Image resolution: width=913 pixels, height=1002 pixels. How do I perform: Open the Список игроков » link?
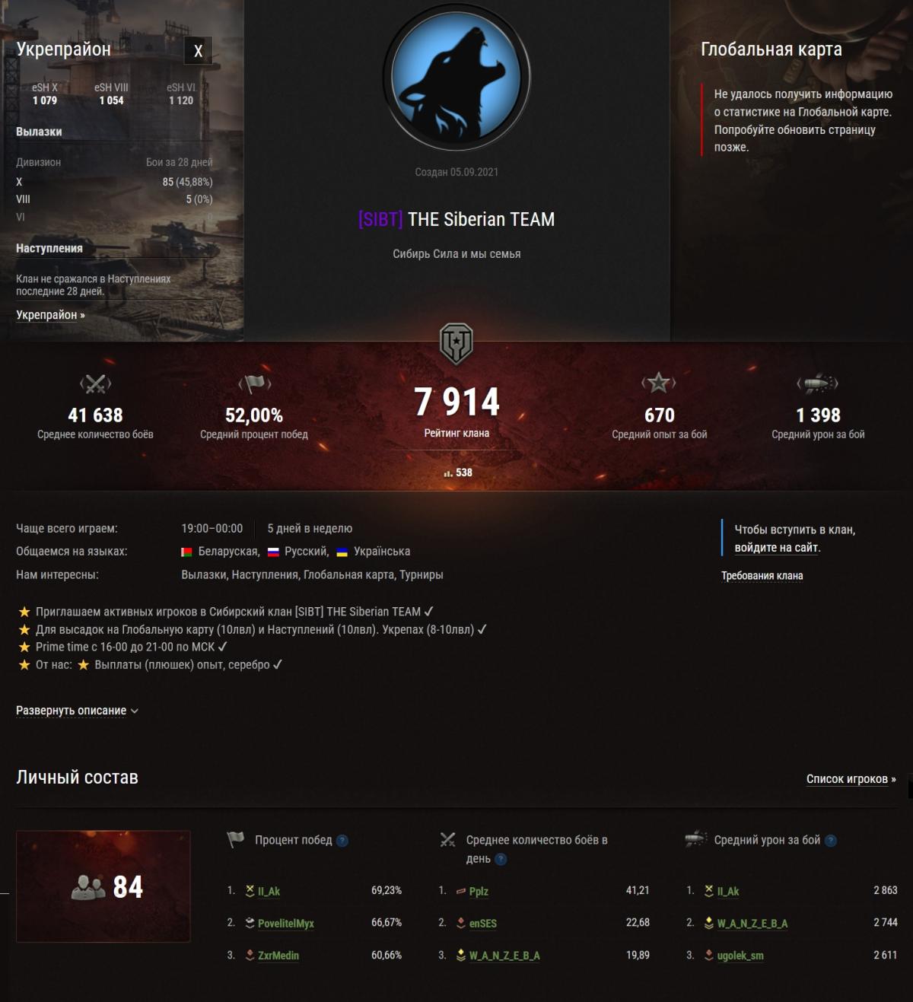point(851,779)
